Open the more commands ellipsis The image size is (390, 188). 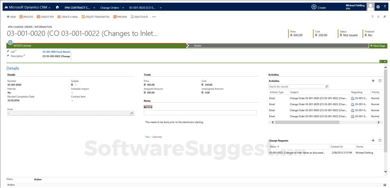pos(154,17)
